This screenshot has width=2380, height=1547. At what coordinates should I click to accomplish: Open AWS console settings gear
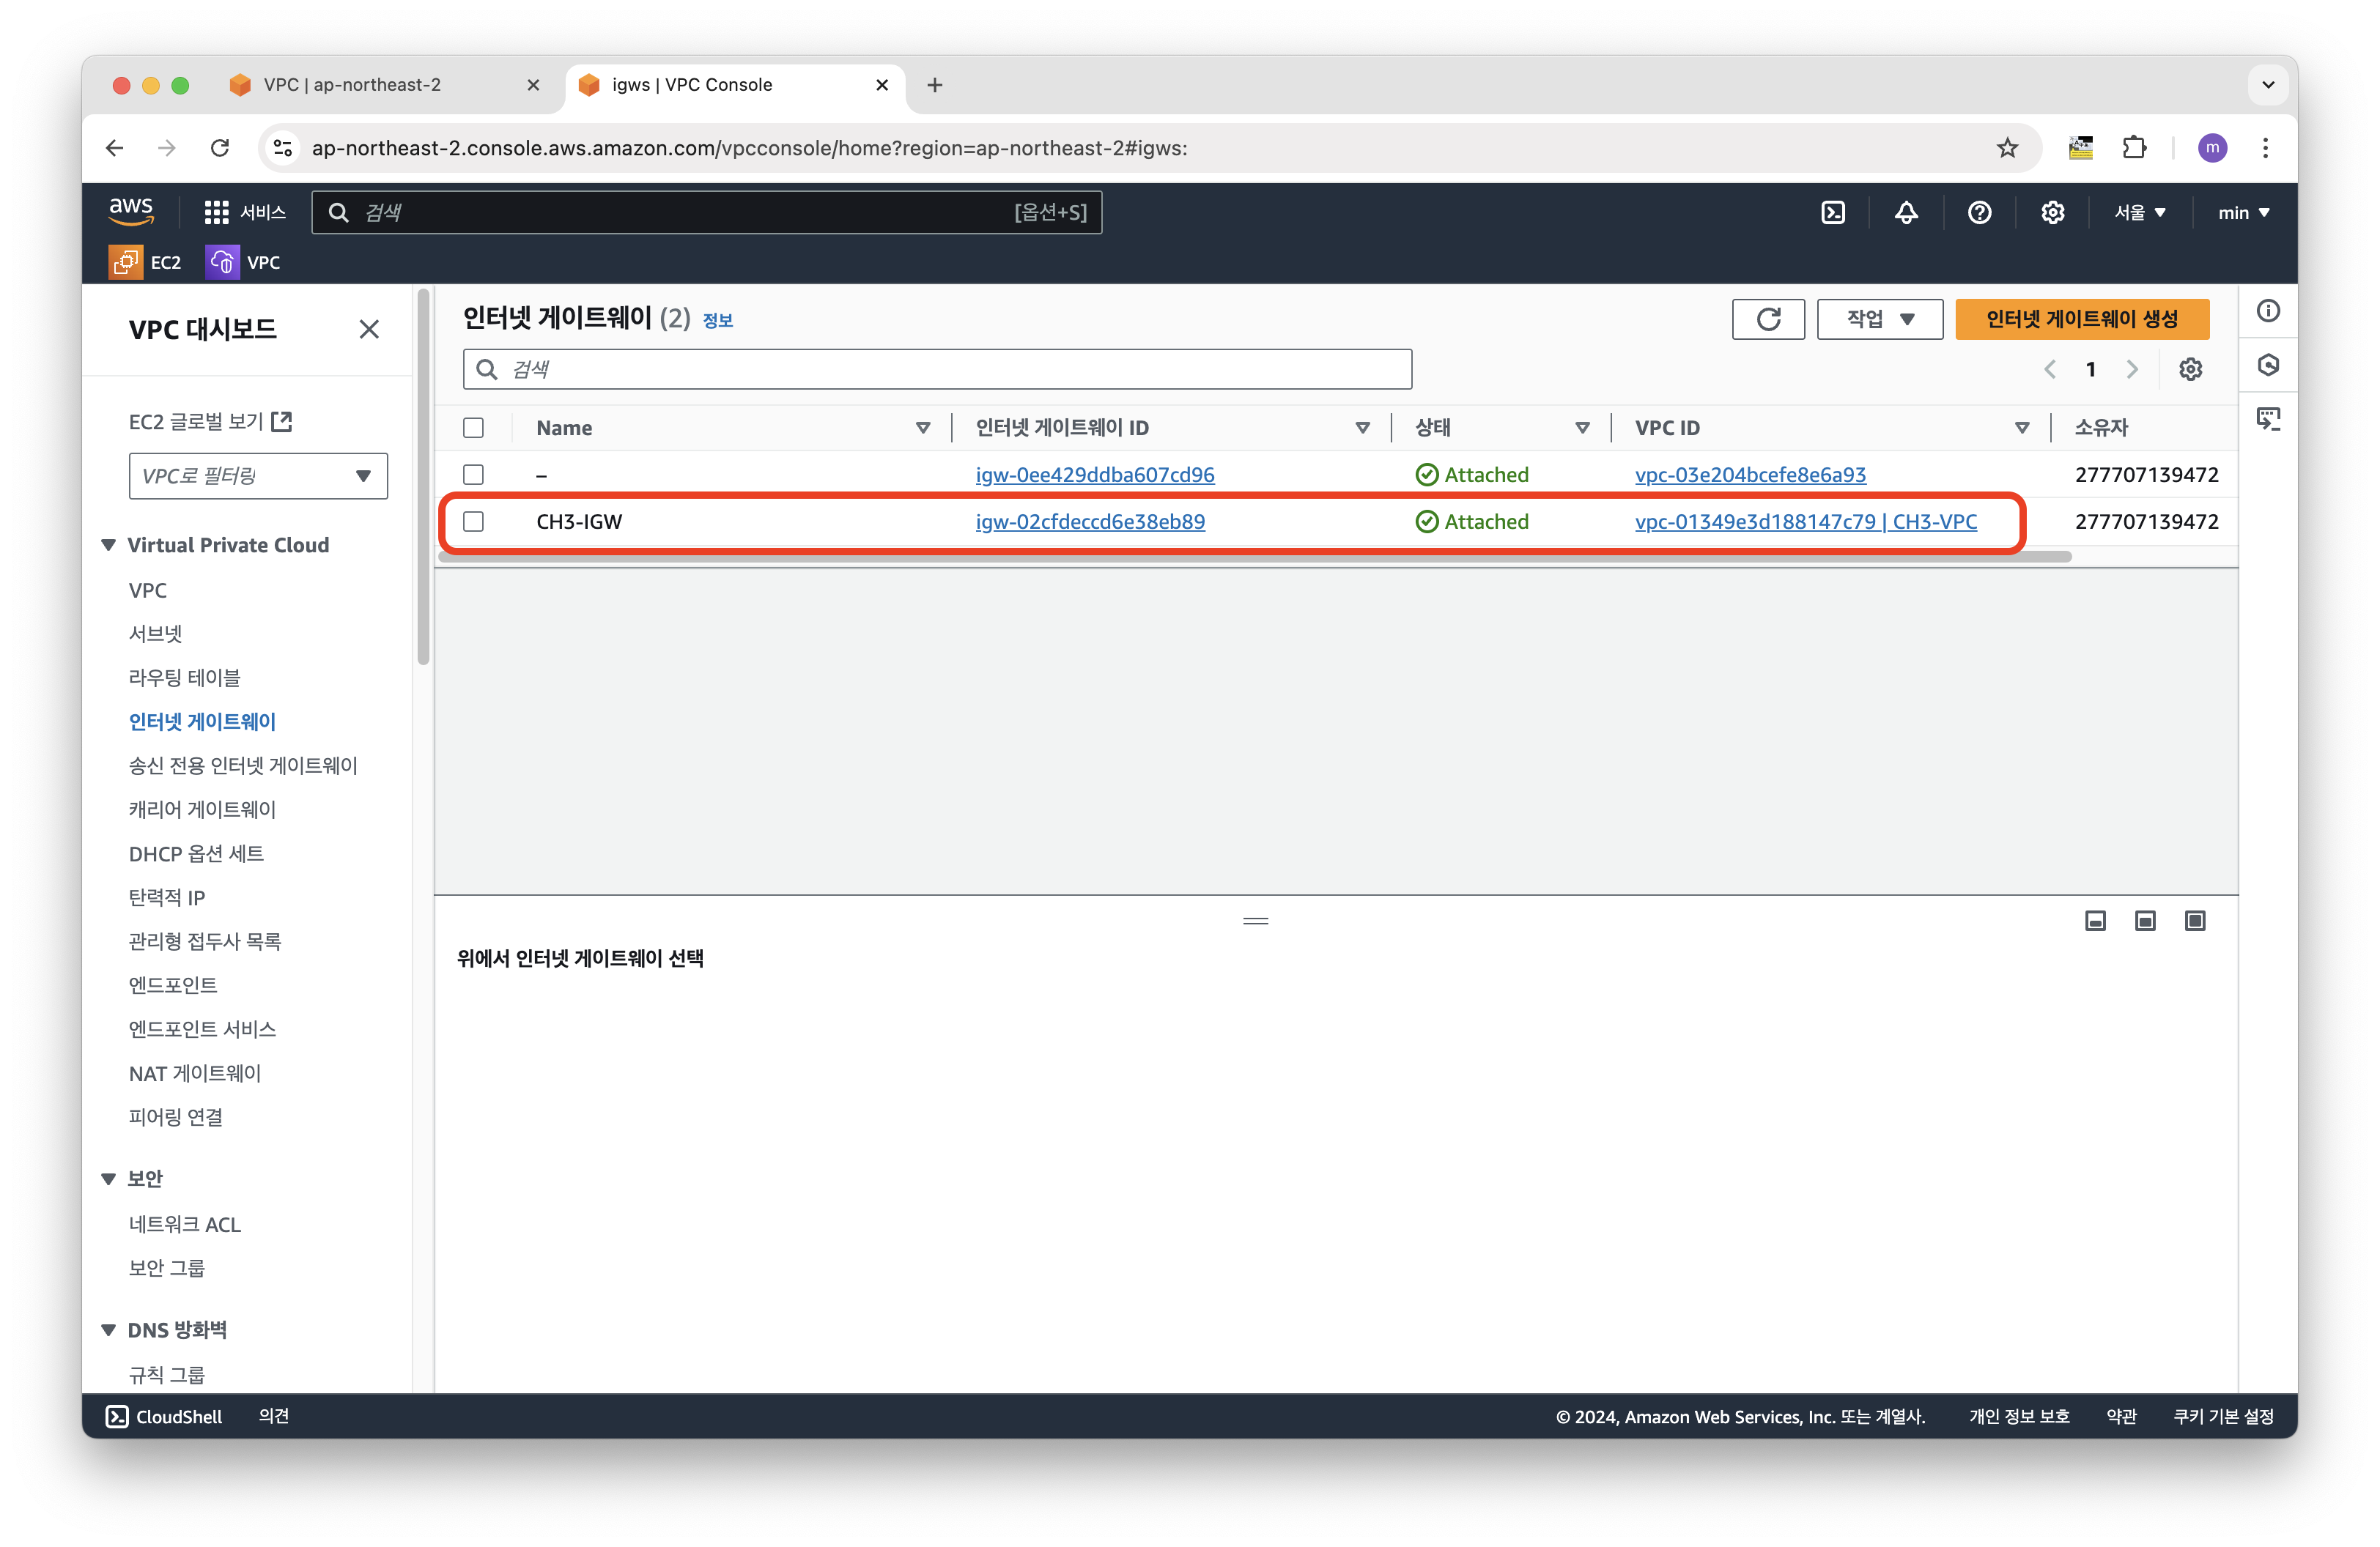point(2052,213)
